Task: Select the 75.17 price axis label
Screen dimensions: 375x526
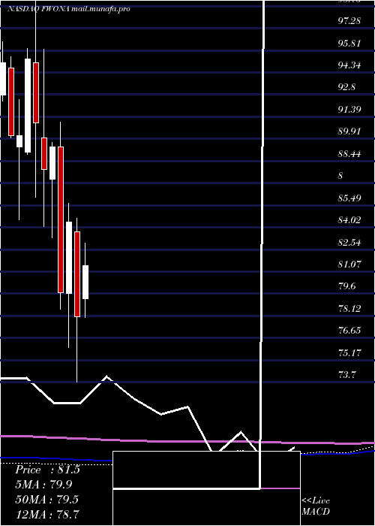Action: pyautogui.click(x=349, y=352)
